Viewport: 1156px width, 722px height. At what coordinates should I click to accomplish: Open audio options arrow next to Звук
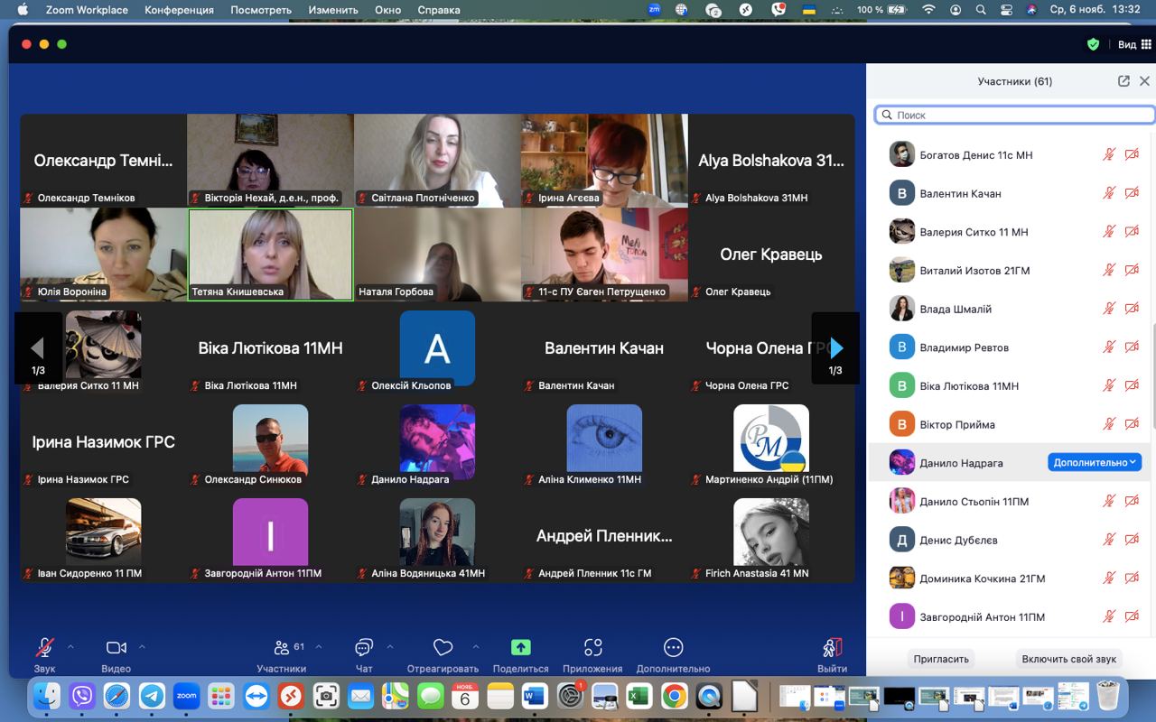70,647
